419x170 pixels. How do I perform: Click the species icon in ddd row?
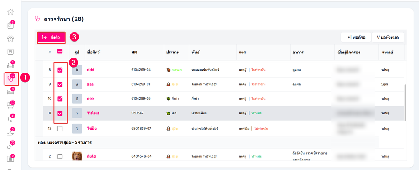[168, 70]
